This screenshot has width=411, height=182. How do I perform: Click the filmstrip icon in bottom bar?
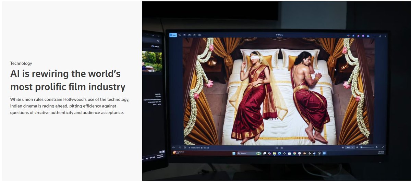(x=173, y=148)
